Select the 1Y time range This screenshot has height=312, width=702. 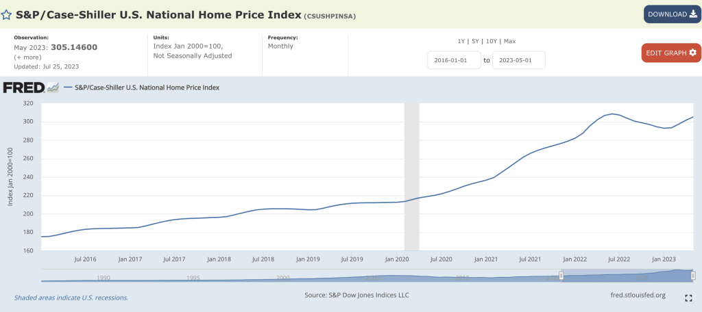pos(463,41)
